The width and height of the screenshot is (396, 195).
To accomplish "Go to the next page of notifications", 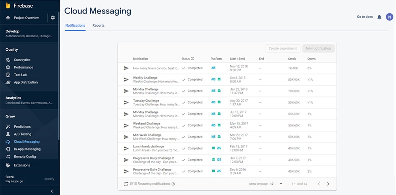I will click(328, 184).
